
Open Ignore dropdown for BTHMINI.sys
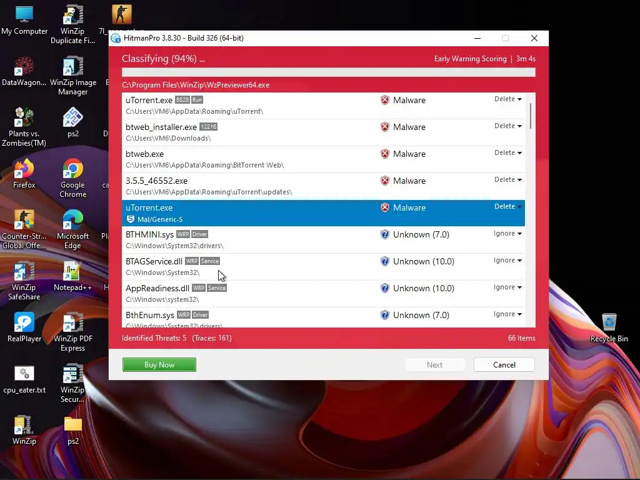pos(507,234)
